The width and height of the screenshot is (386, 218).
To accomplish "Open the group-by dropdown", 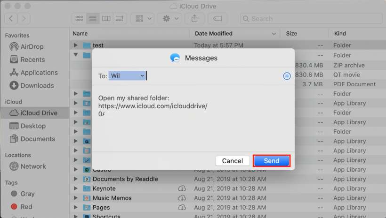I will (143, 19).
